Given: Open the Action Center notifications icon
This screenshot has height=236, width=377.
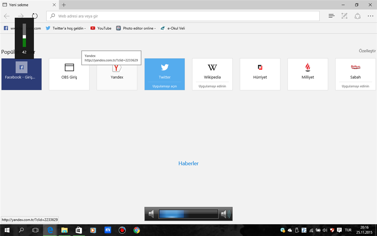Looking at the screenshot, I should [339, 230].
